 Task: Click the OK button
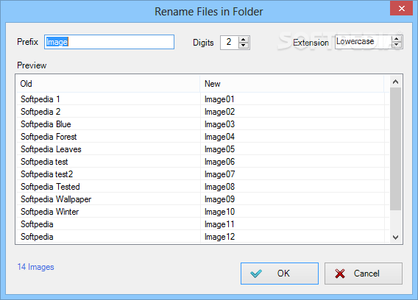point(280,274)
